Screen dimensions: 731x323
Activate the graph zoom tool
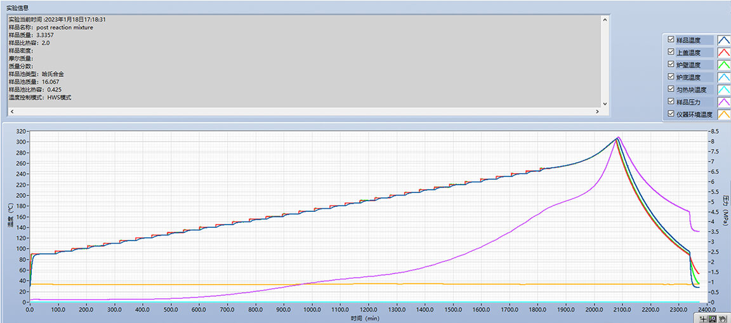pos(713,318)
